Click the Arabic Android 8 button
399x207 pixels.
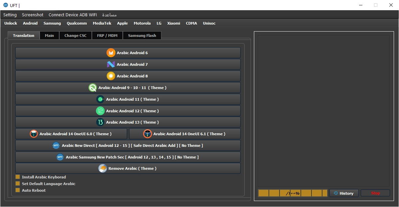click(128, 76)
